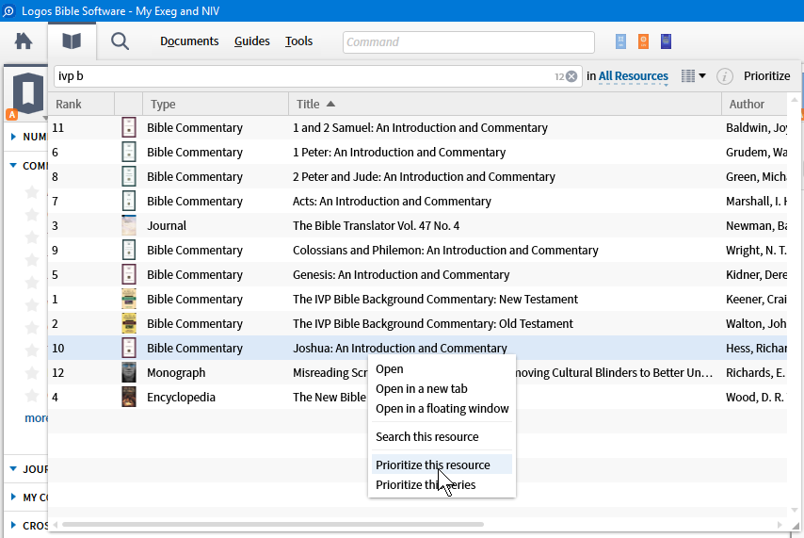This screenshot has width=804, height=538.
Task: Open the All Resources collection link
Action: tap(634, 76)
